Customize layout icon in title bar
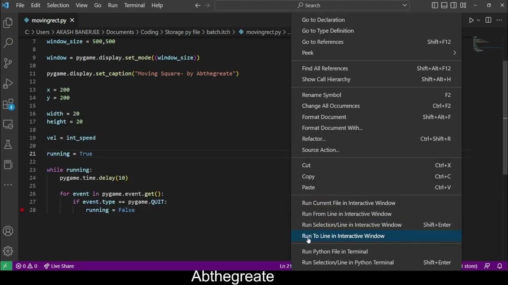 (x=463, y=5)
